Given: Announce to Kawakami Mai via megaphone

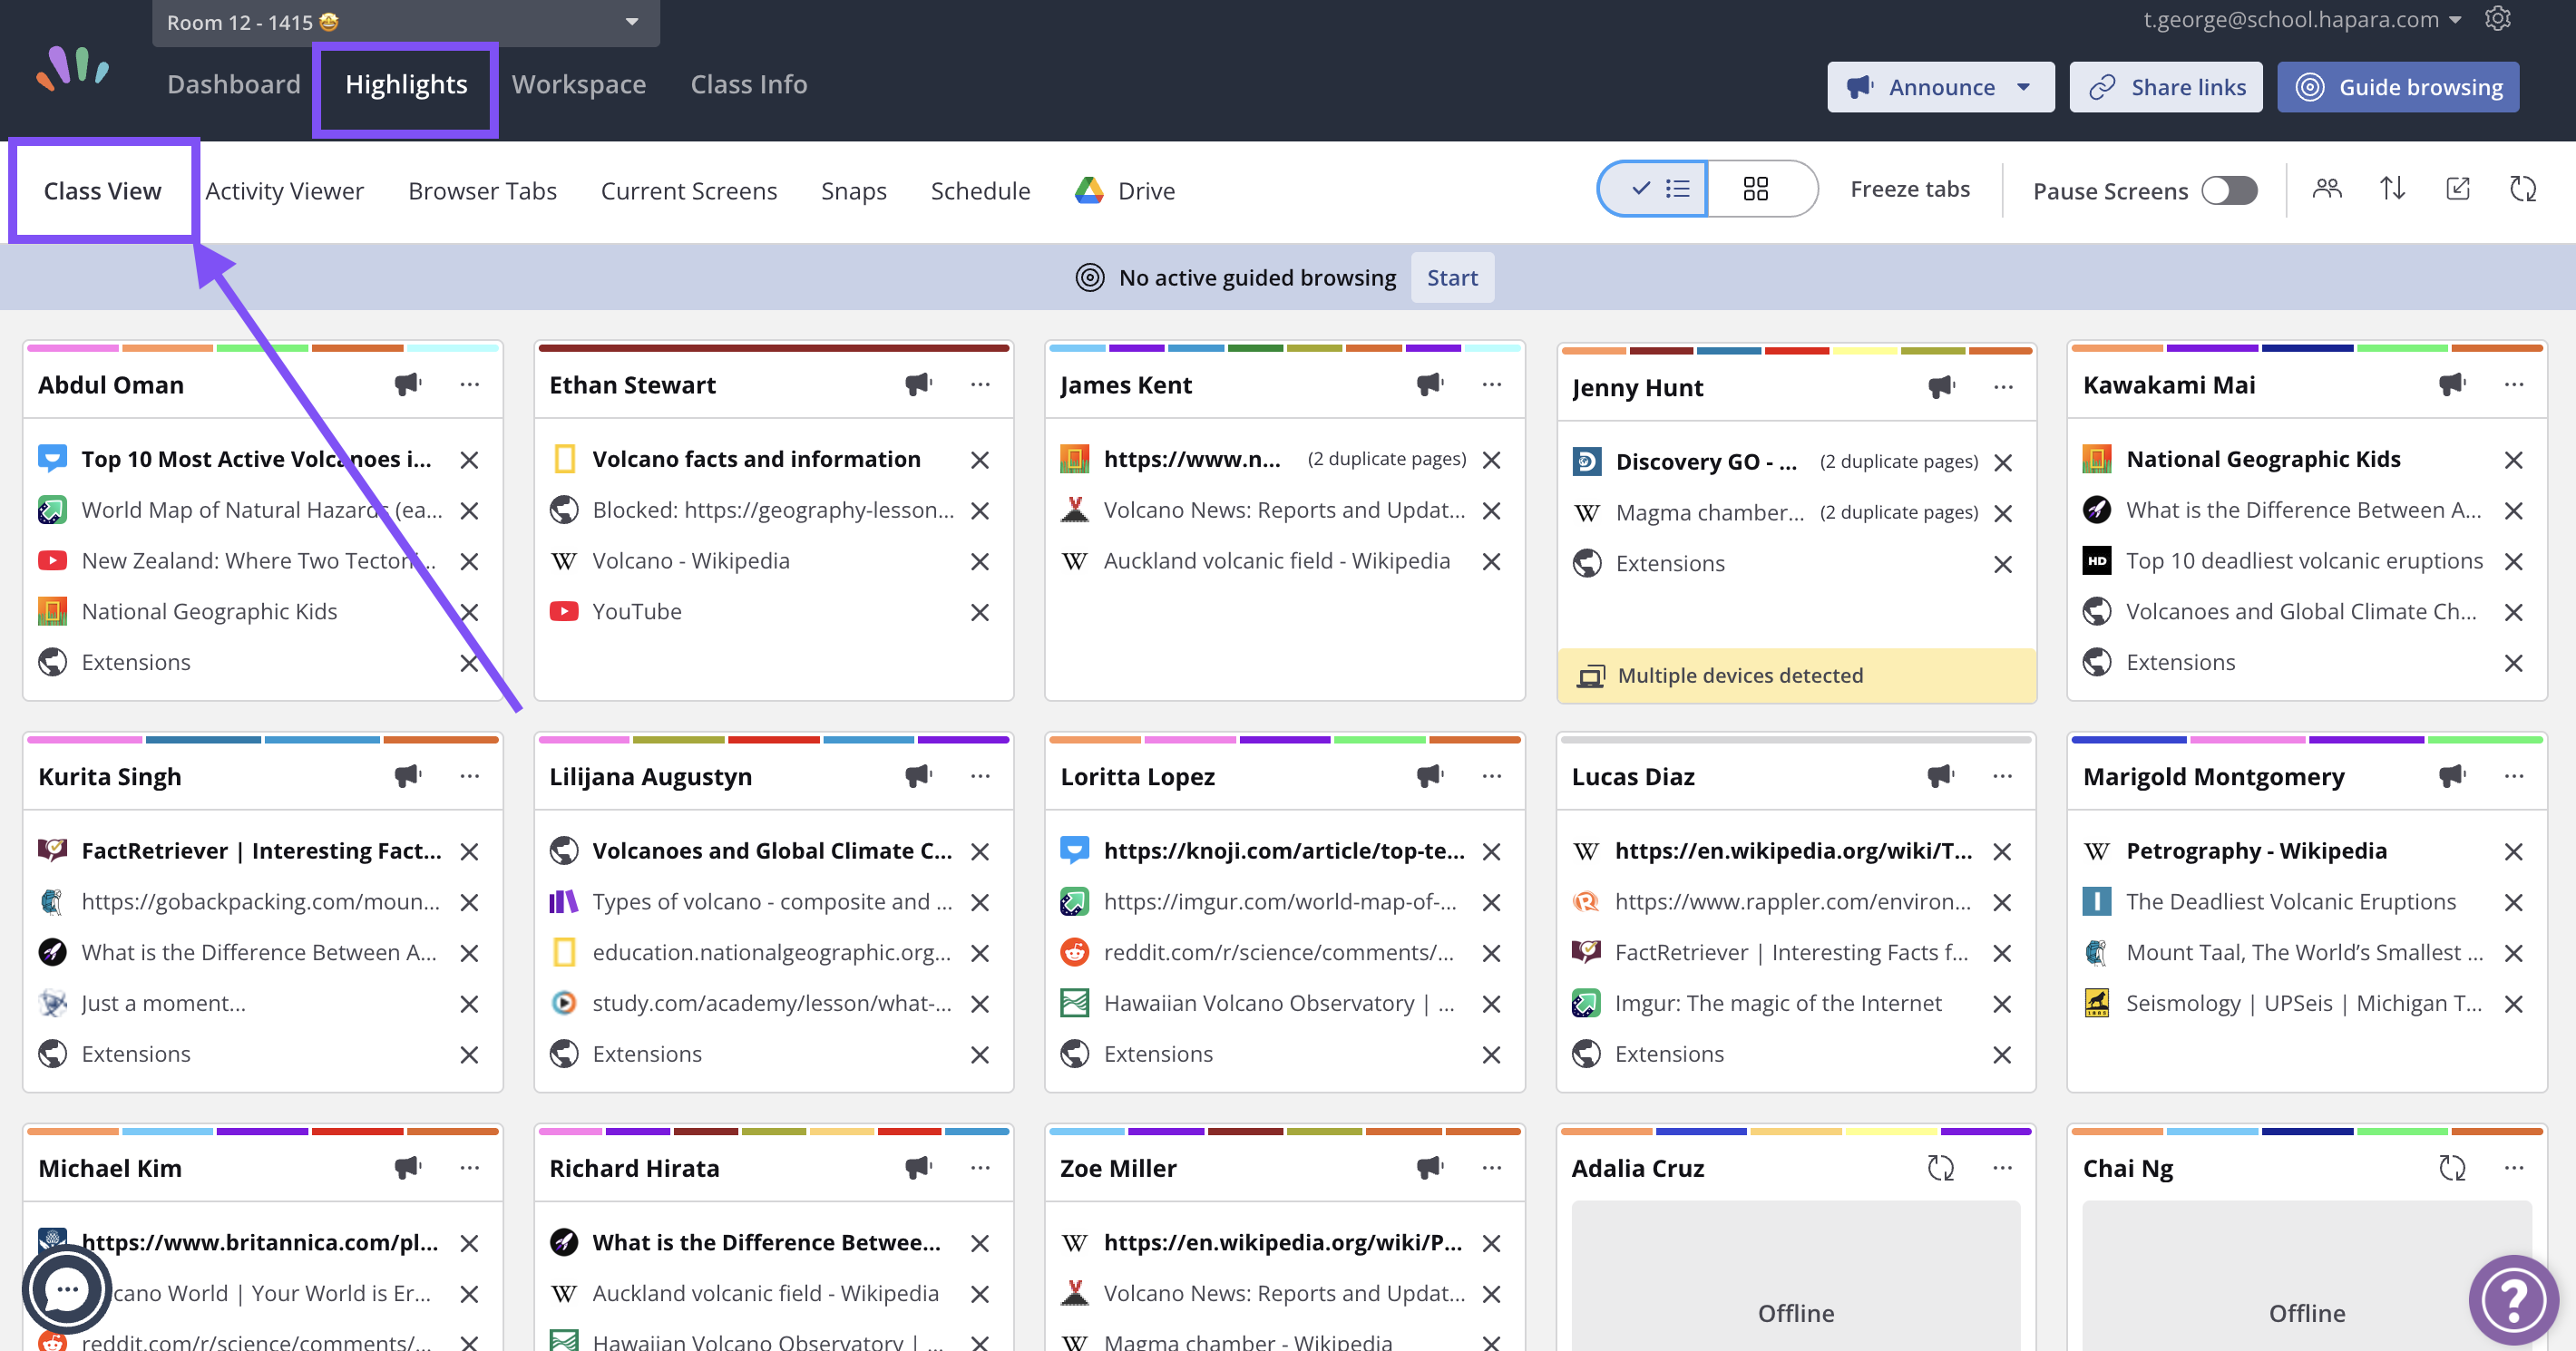Looking at the screenshot, I should tap(2452, 384).
